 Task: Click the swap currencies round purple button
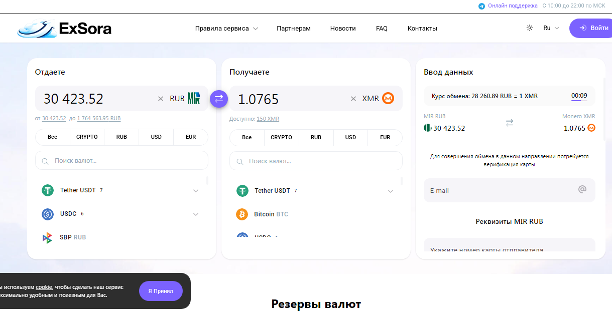click(219, 99)
